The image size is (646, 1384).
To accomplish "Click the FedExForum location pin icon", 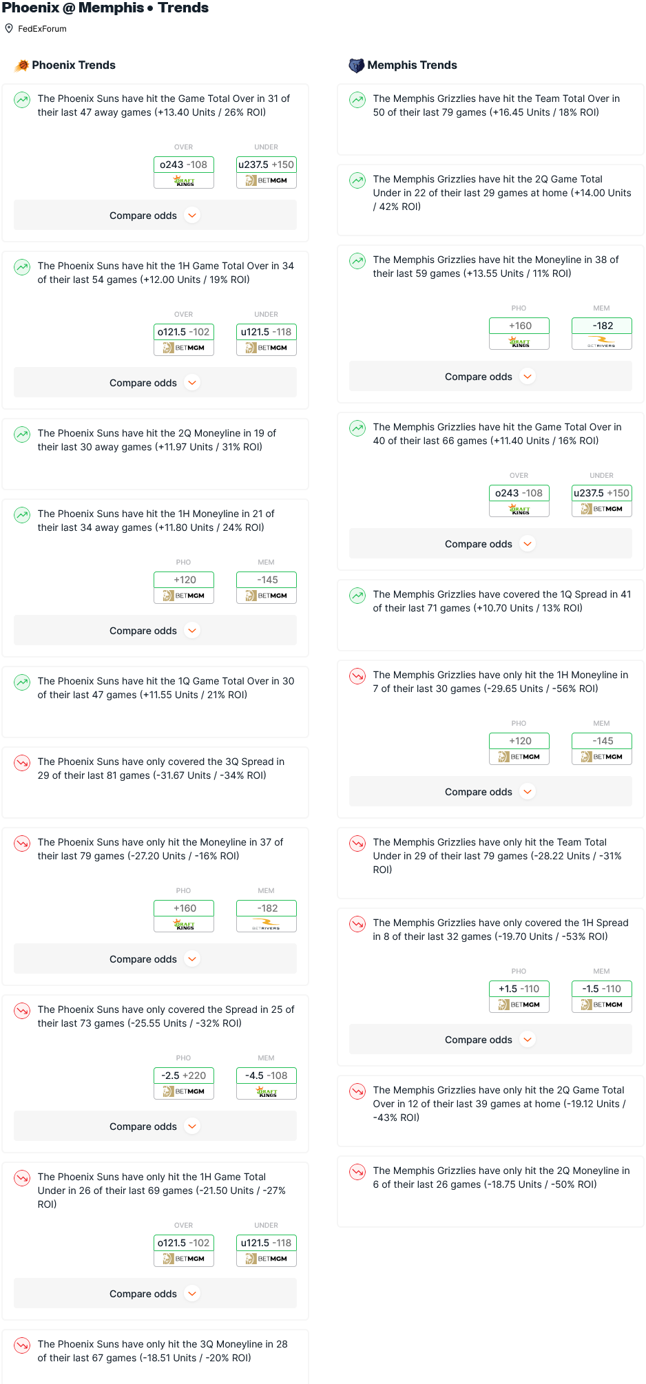I will point(9,28).
